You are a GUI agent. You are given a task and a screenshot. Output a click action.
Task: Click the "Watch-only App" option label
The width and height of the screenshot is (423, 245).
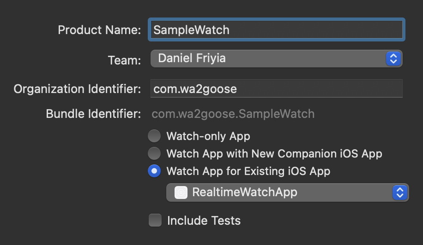click(x=208, y=136)
